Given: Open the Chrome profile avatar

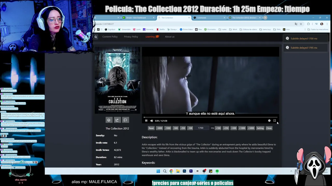Looking at the screenshot, I should tap(322, 24).
